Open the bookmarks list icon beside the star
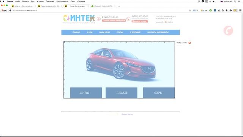Viewport: 243px width, 137px height. 223,10
